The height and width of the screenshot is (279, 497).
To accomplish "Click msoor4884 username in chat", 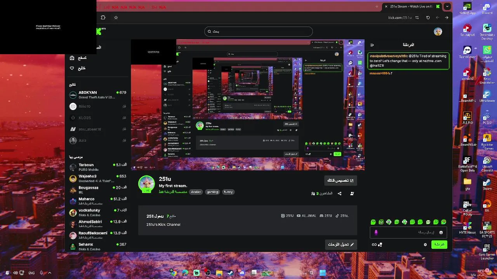I will pos(379,73).
